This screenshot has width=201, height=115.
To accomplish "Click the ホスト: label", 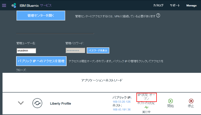I will (x=117, y=105).
